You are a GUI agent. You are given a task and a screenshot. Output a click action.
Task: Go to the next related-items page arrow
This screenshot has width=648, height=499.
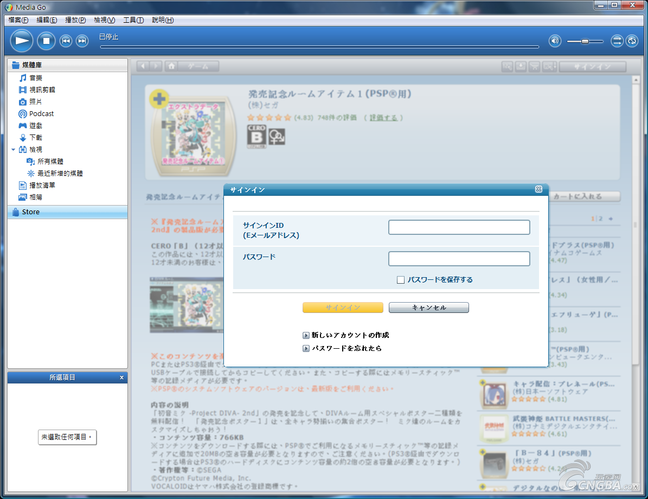[x=611, y=219]
